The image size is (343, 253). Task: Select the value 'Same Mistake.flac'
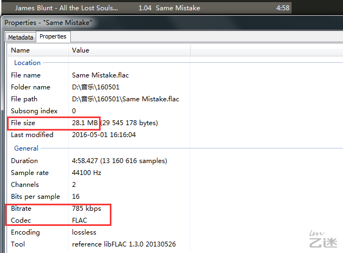pos(101,75)
